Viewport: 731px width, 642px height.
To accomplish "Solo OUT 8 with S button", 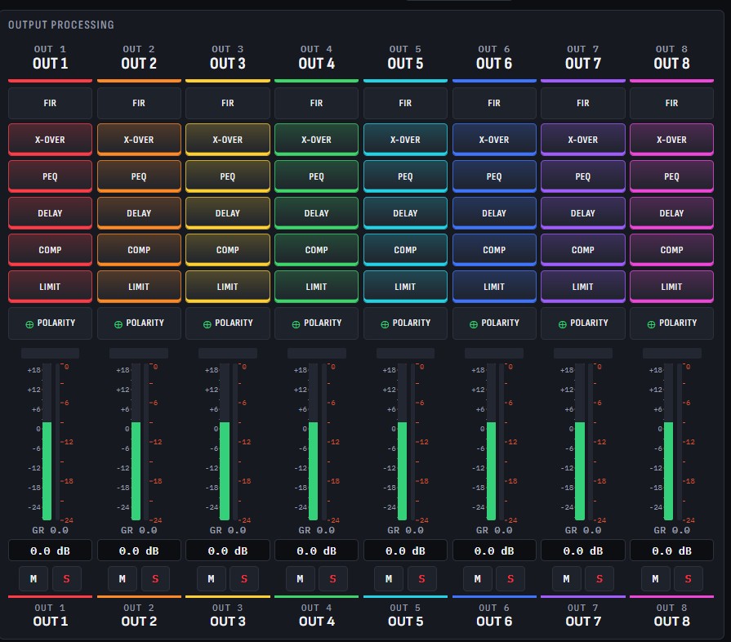I will (688, 578).
